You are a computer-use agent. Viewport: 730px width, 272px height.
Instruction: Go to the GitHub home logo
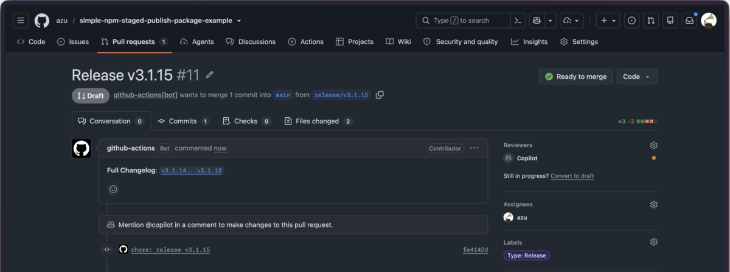(41, 21)
